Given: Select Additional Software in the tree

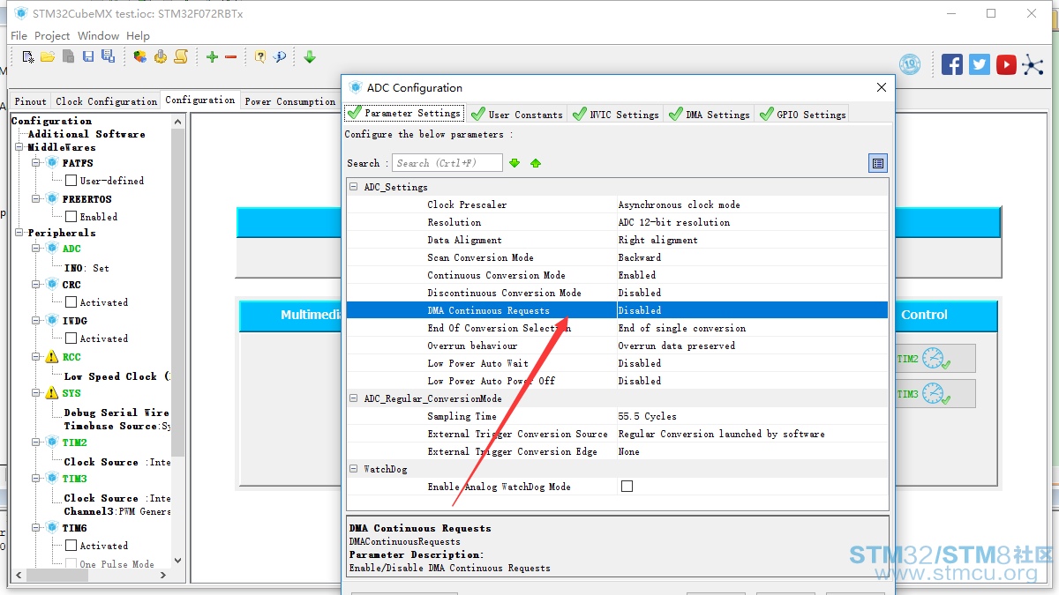Looking at the screenshot, I should 86,134.
